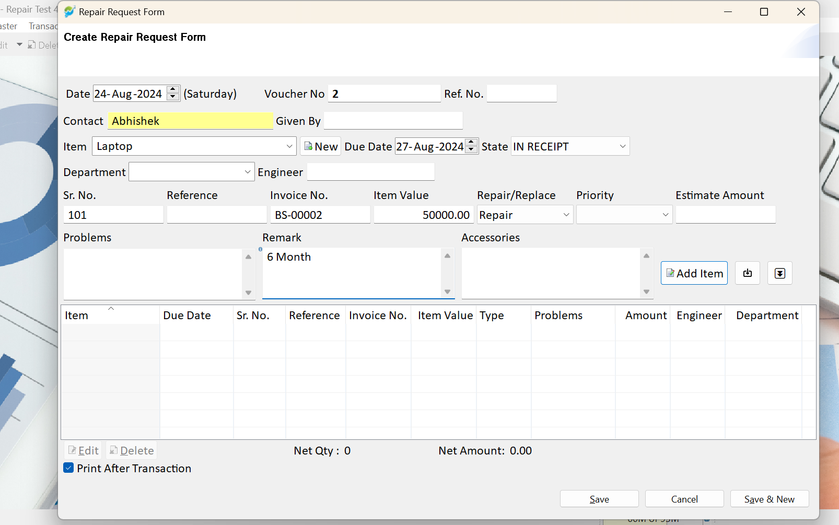Increase the Date with spinner up arrow
This screenshot has width=839, height=525.
173,90
